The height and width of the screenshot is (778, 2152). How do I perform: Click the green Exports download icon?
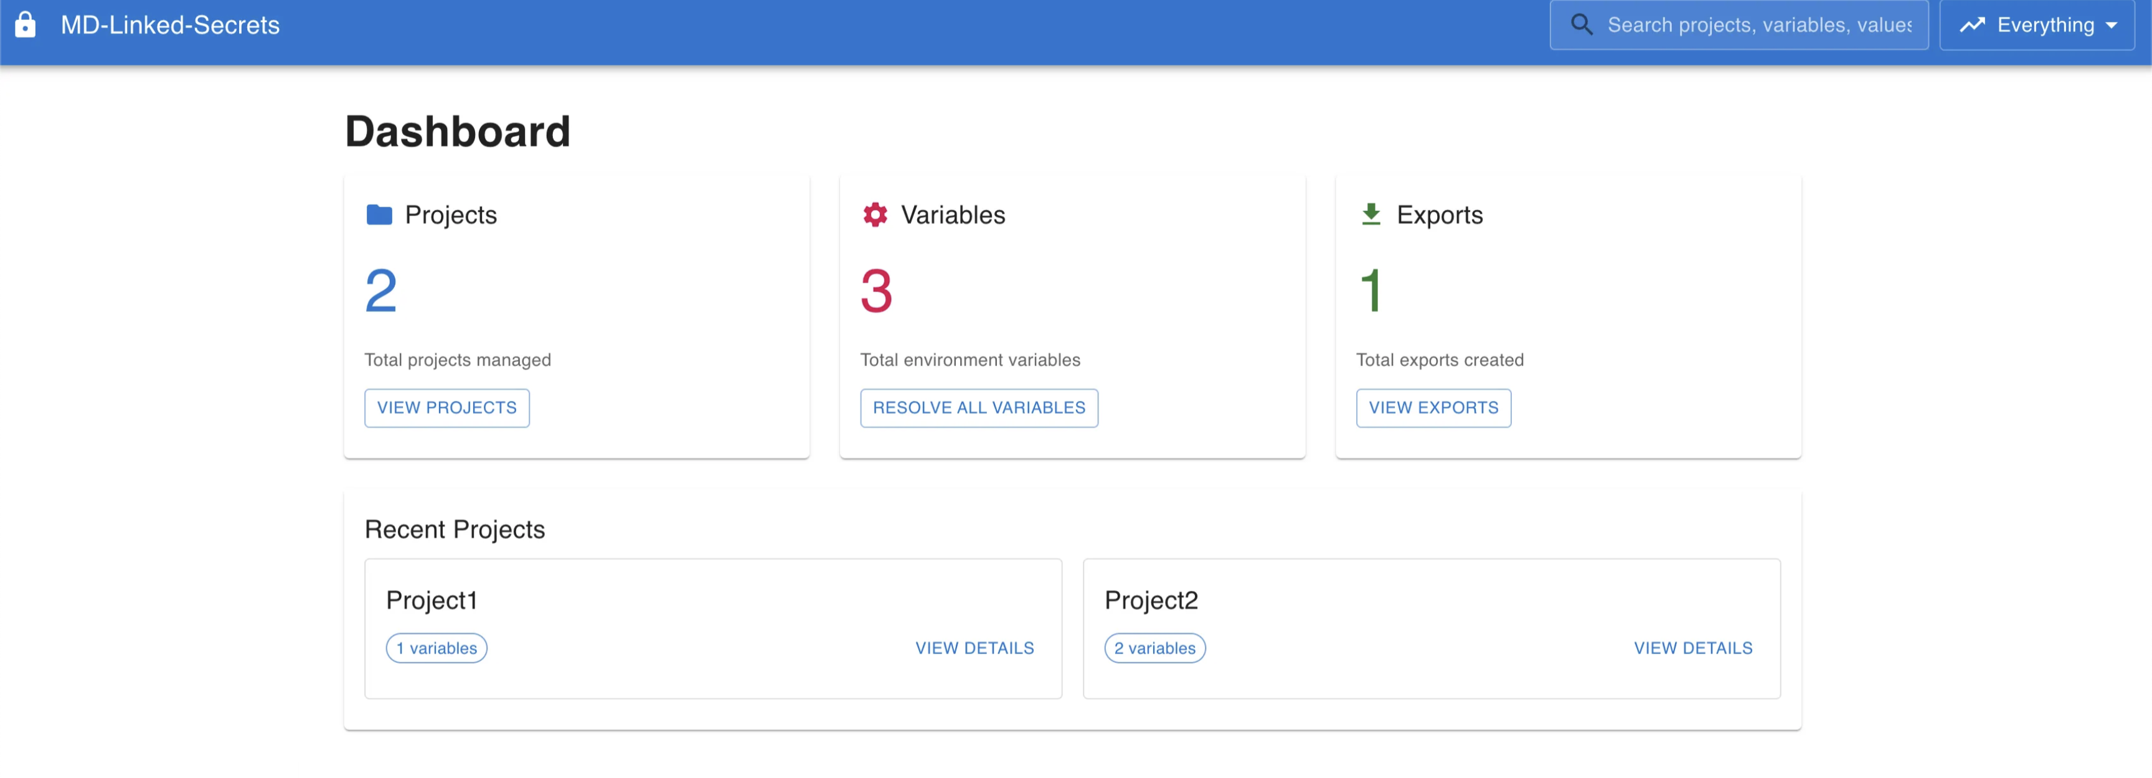(1371, 215)
